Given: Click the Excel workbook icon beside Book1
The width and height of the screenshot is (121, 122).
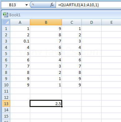Looking at the screenshot, I should point(6,15).
